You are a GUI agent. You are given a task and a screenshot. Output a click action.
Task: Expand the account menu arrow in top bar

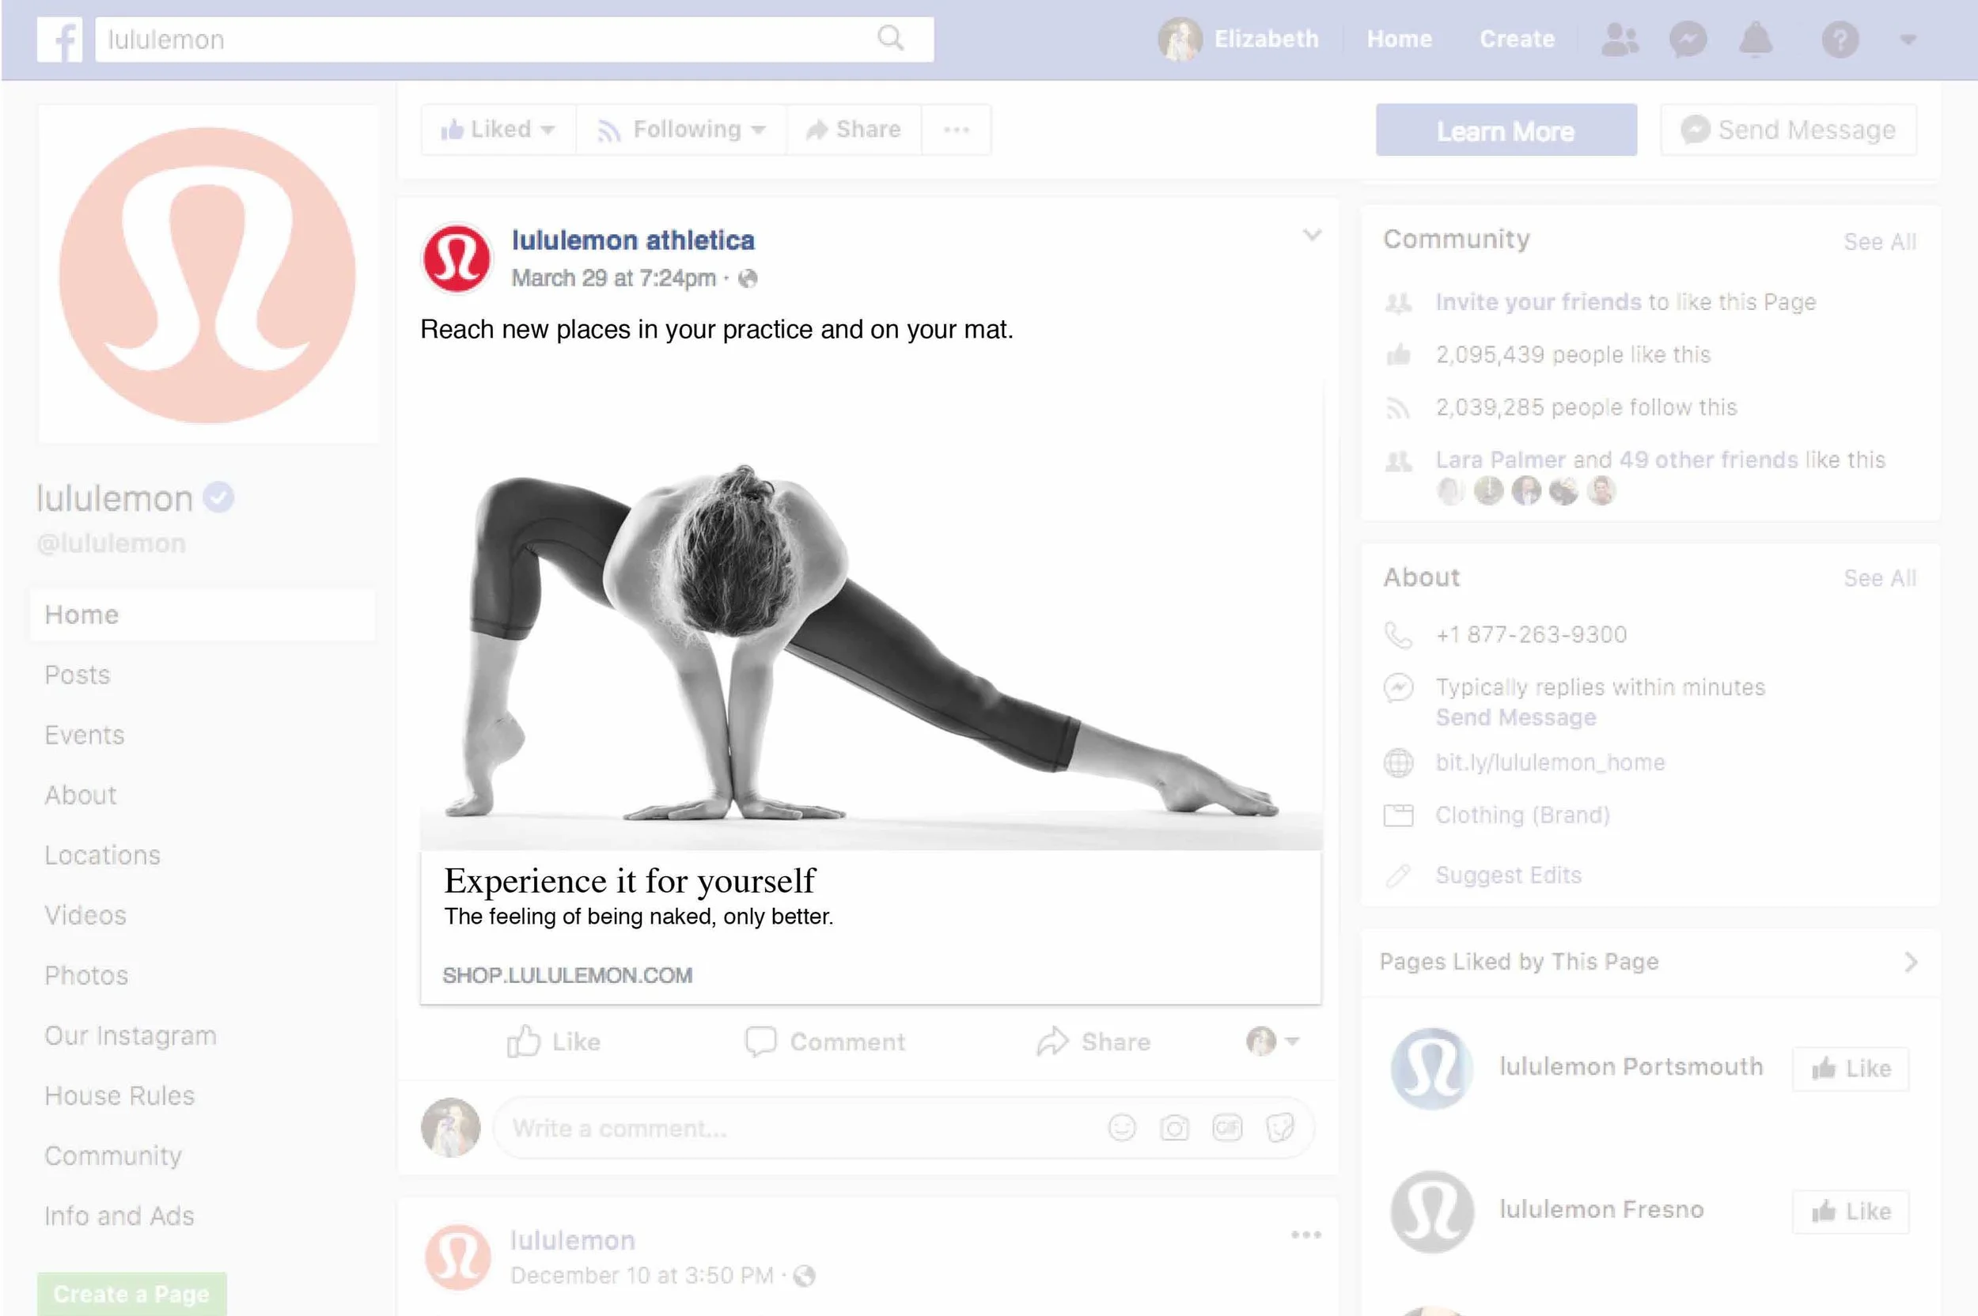click(1908, 40)
